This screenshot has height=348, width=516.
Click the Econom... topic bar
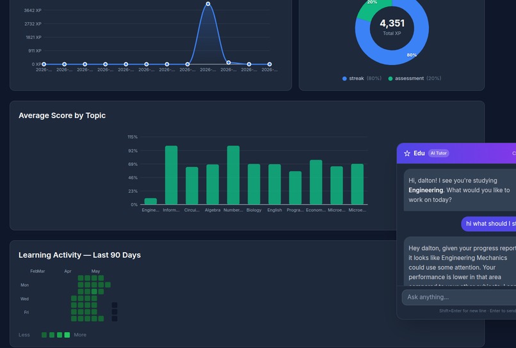(316, 182)
